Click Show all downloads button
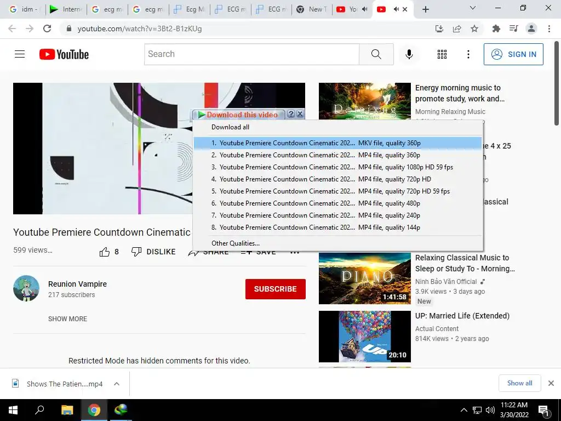561x421 pixels. coord(519,383)
